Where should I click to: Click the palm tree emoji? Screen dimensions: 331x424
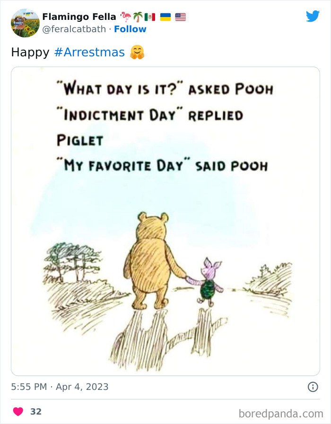(x=138, y=17)
